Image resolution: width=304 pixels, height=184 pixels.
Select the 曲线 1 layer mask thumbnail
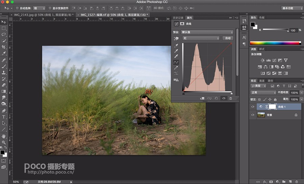[x=272, y=107]
